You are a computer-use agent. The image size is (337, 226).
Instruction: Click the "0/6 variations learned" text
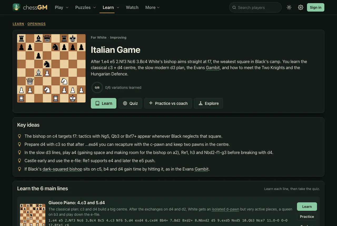[123, 88]
